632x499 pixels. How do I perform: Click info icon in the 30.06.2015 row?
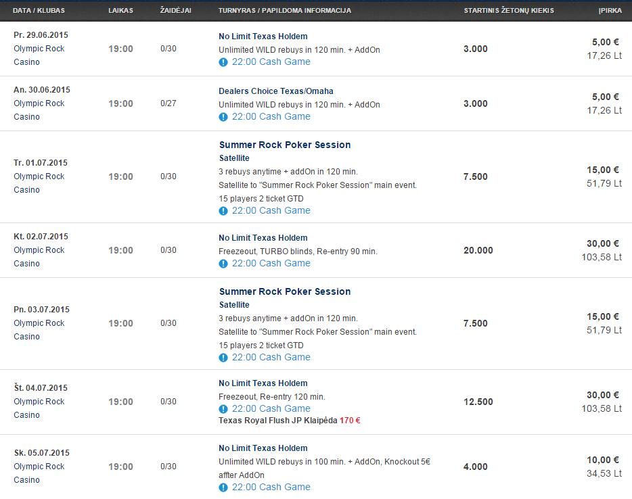click(223, 117)
